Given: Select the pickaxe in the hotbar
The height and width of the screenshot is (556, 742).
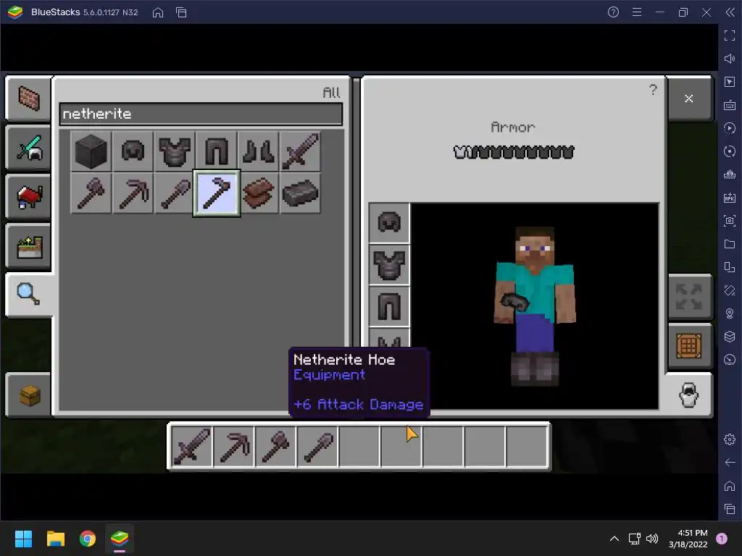Looking at the screenshot, I should [x=234, y=446].
